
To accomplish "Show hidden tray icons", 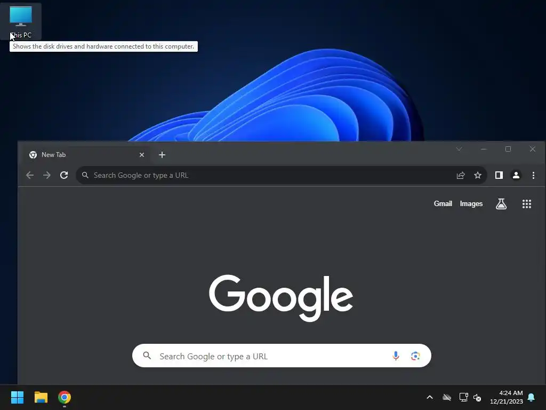I will click(x=430, y=397).
